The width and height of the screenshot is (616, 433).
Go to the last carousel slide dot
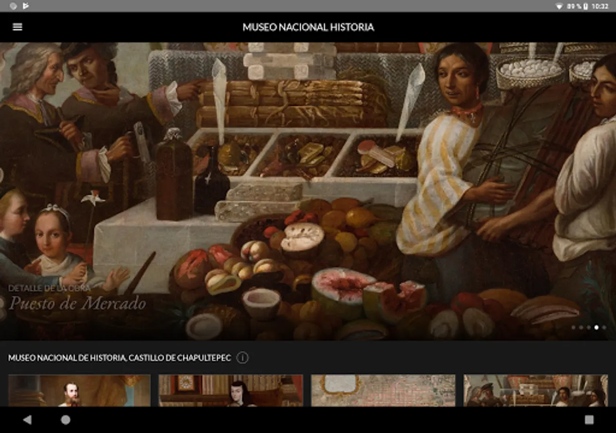(x=604, y=327)
